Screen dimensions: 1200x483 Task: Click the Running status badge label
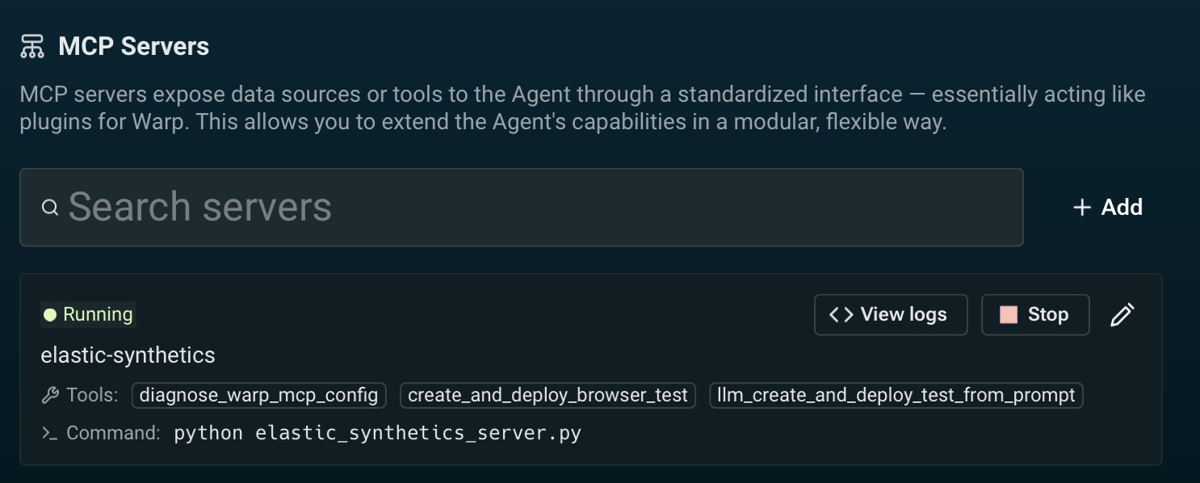coord(98,314)
